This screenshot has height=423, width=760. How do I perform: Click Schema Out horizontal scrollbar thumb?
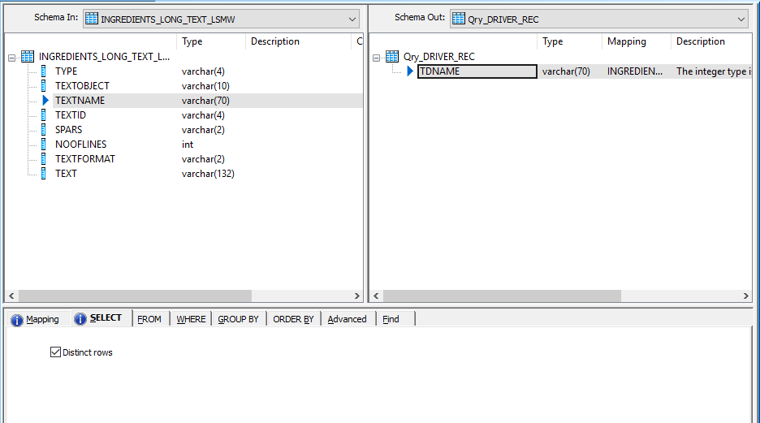[x=502, y=296]
